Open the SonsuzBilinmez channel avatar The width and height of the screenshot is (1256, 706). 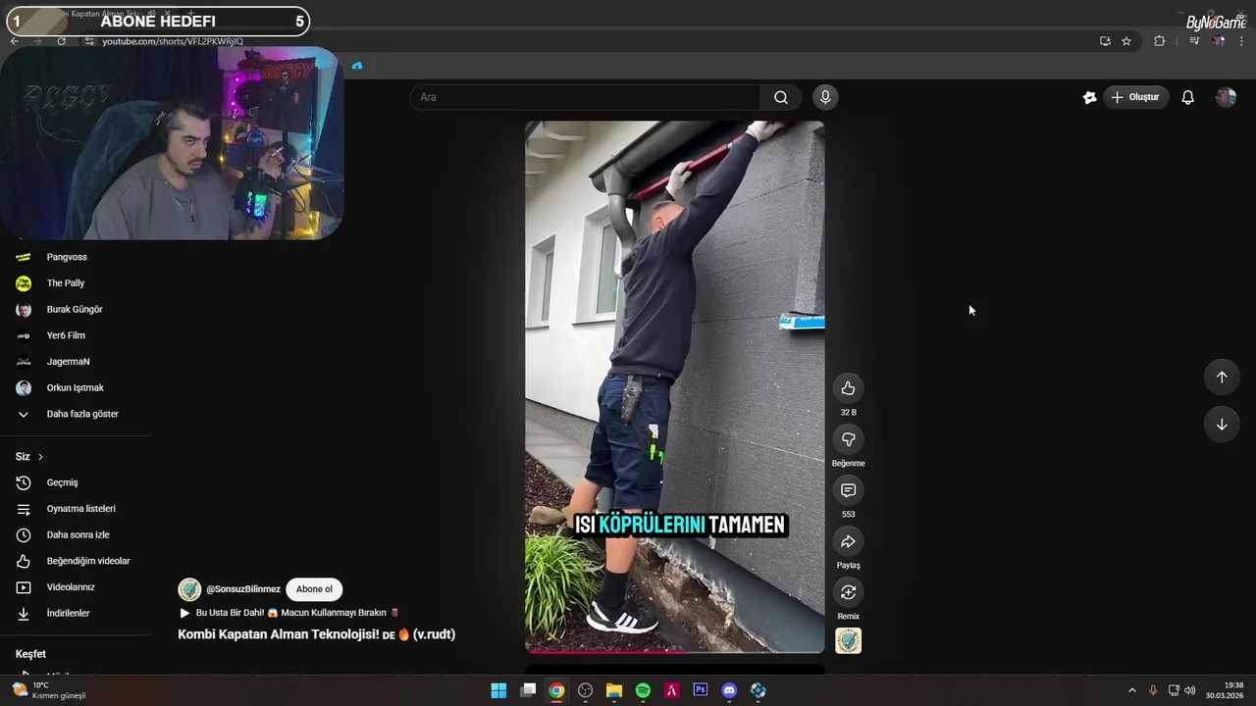[x=189, y=589]
